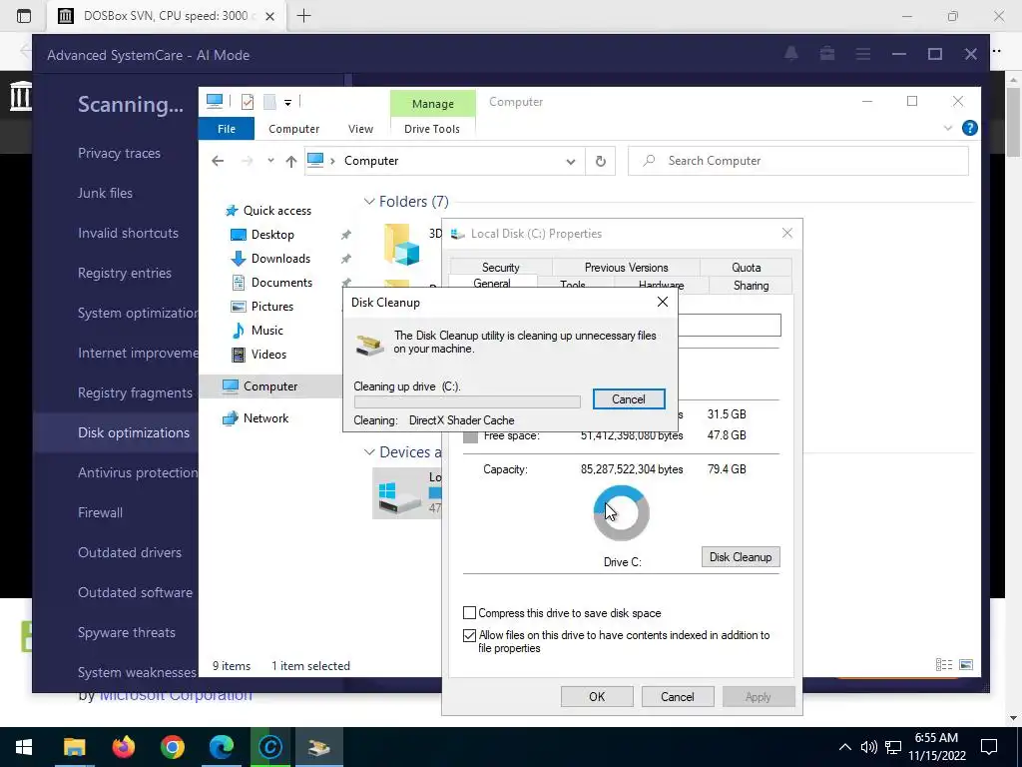1022x767 pixels.
Task: Click the network icon in system tray
Action: tap(893, 747)
